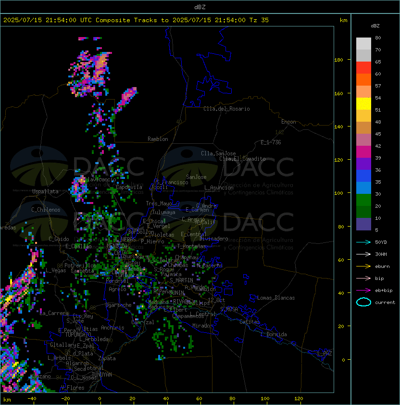Click the 'V_Flores' map label
Screen dimensions: 400x405
click(73, 388)
